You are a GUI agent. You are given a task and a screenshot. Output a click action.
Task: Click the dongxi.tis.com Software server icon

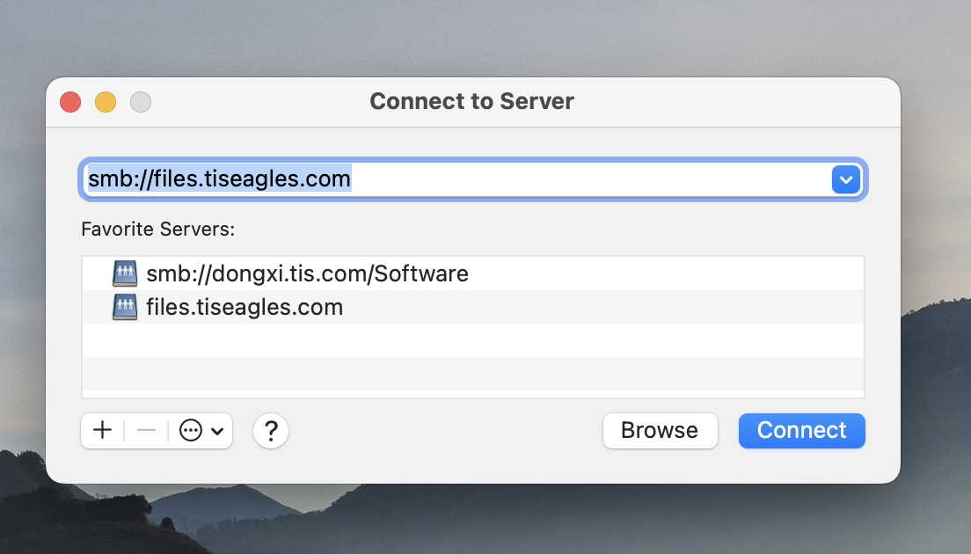(x=125, y=273)
